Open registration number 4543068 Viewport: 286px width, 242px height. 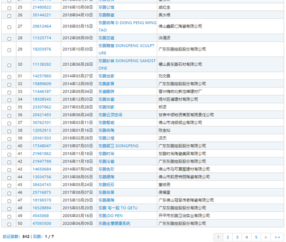click(x=41, y=216)
